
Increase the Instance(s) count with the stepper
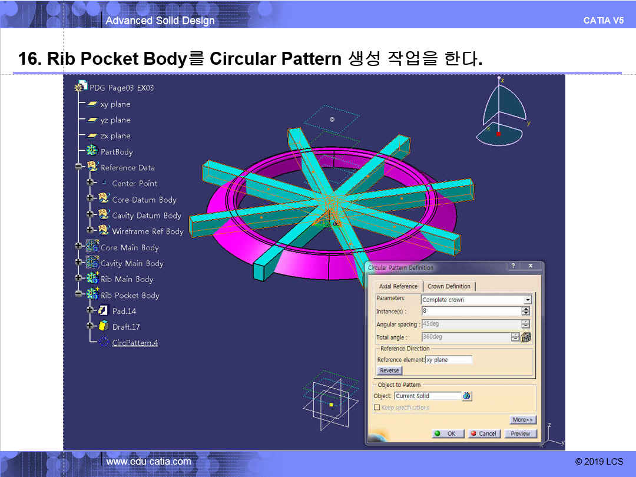[526, 309]
